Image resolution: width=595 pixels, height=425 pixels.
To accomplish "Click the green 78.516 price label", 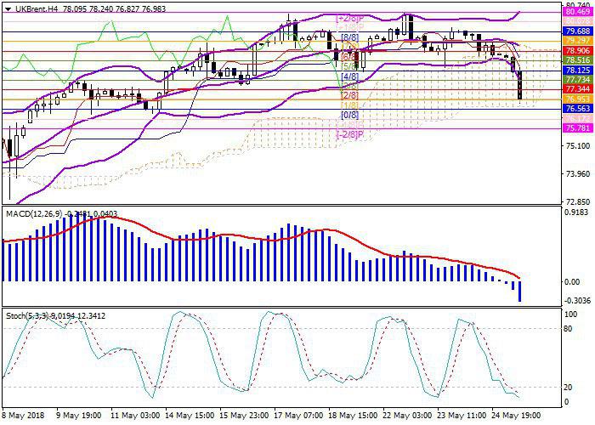I will coord(578,60).
